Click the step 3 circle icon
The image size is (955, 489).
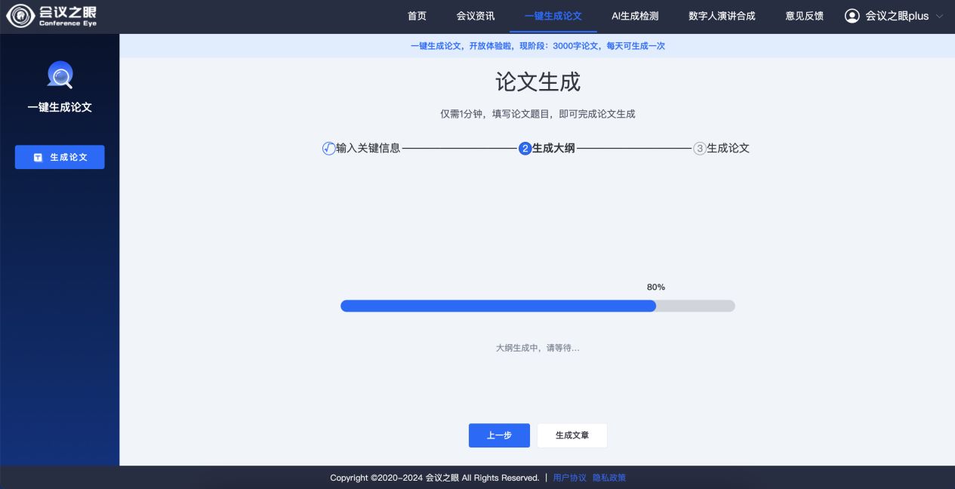point(700,149)
